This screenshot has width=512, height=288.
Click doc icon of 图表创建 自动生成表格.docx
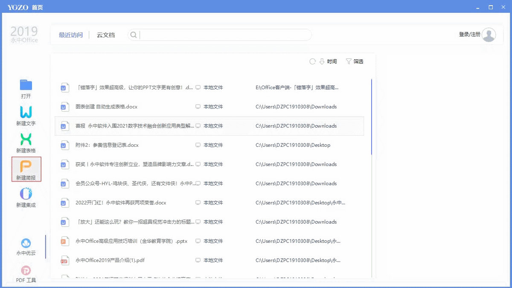64,107
